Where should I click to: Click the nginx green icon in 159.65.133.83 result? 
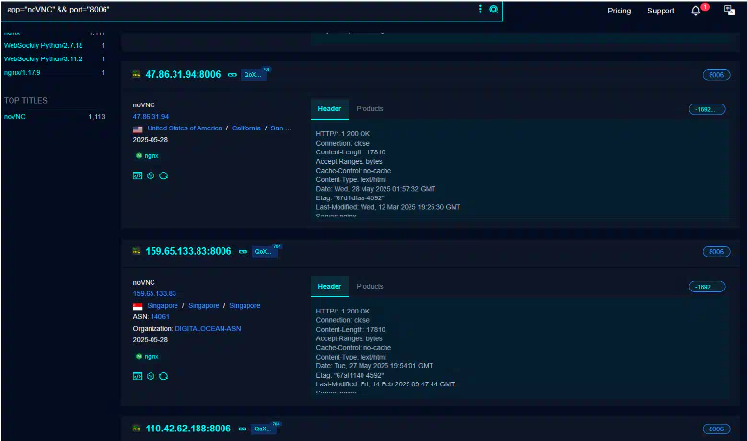pos(139,356)
